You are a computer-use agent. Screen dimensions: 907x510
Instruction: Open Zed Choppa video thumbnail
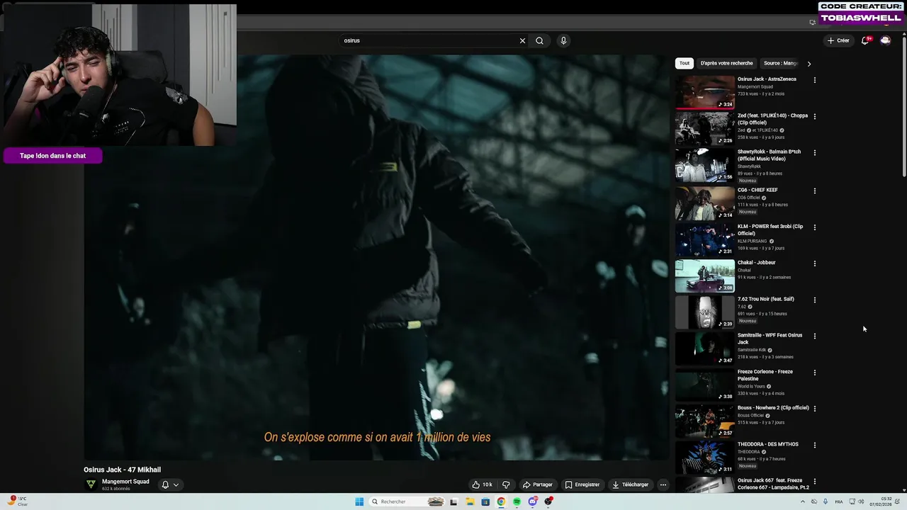coord(705,129)
